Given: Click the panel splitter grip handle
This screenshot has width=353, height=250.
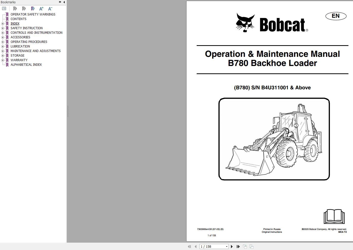Looking at the screenshot, I should (68, 111).
